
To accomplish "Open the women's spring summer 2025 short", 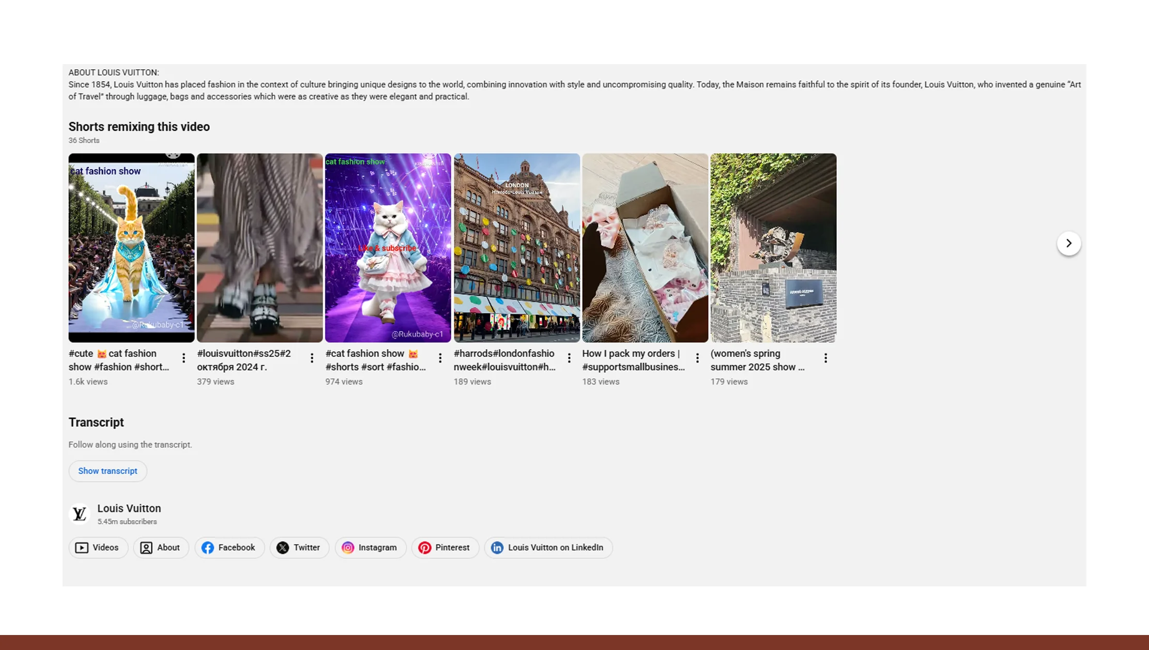I will click(773, 248).
